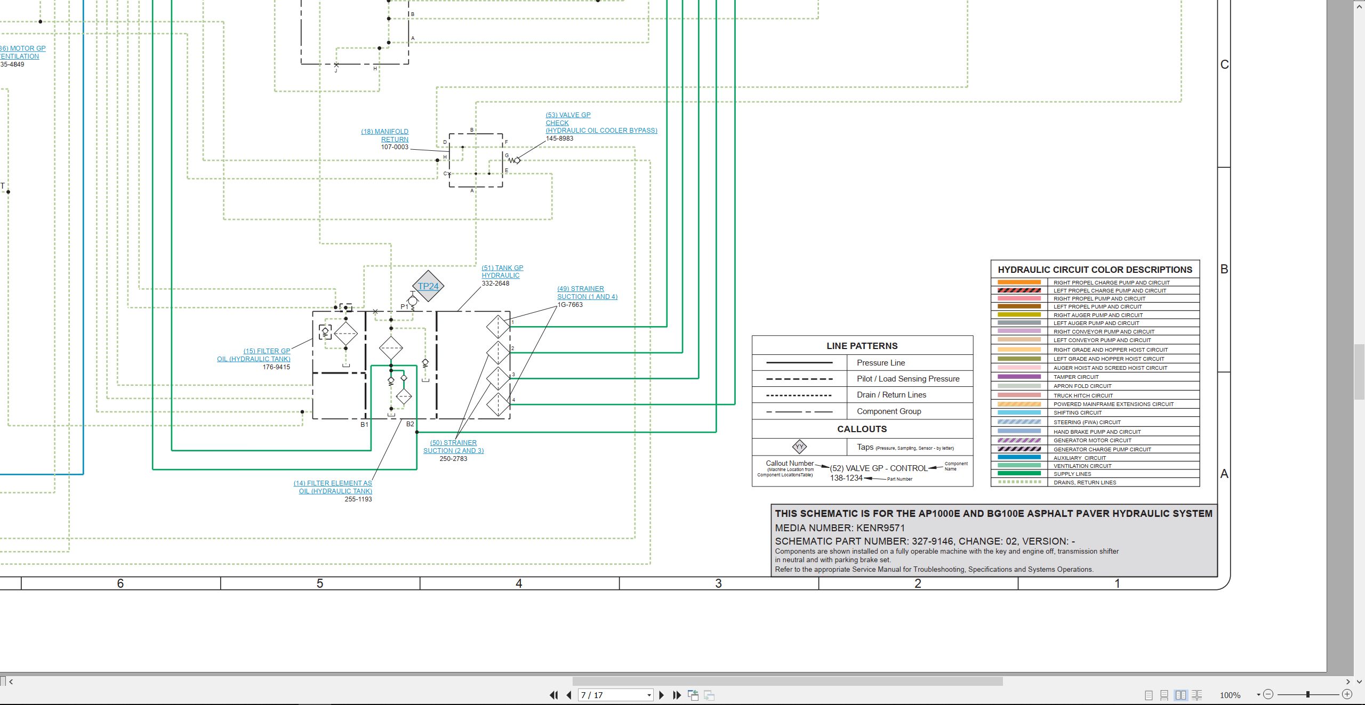
Task: Click the go to previous view icon
Action: coord(693,695)
